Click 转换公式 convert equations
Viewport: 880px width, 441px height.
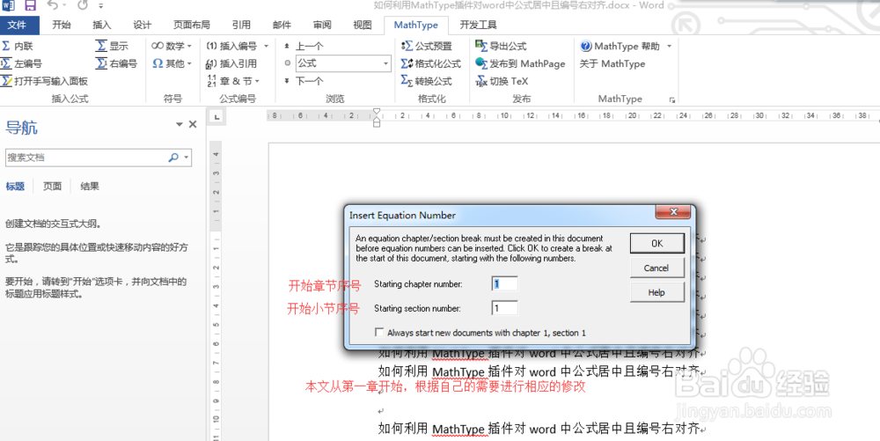coord(427,81)
